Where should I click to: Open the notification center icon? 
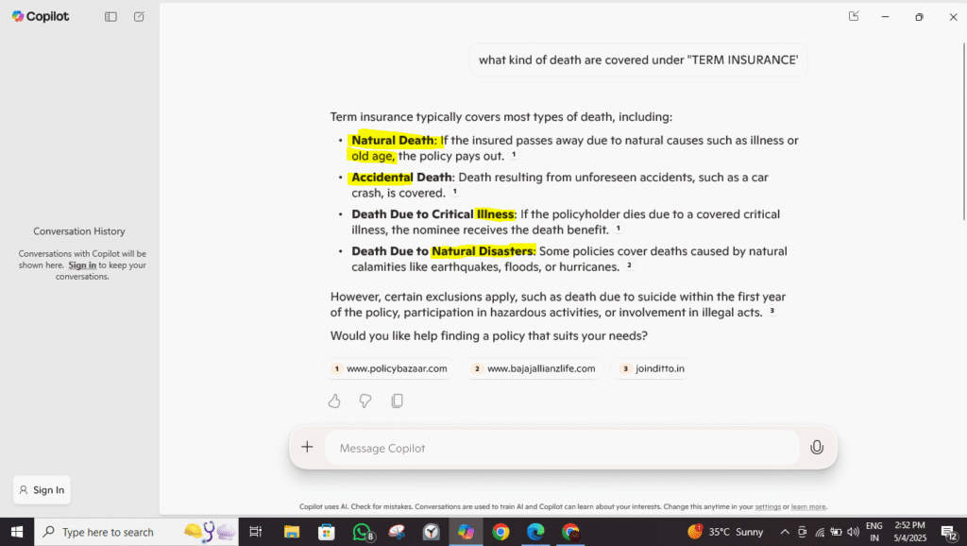(x=948, y=532)
